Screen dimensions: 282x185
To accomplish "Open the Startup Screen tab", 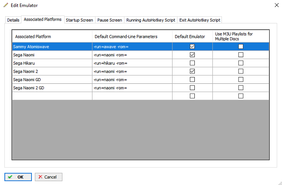I will [79, 20].
